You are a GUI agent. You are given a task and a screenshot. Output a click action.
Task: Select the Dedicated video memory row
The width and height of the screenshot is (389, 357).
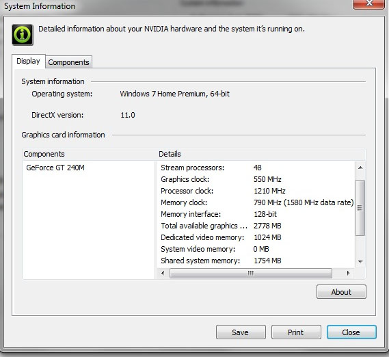tap(256, 237)
